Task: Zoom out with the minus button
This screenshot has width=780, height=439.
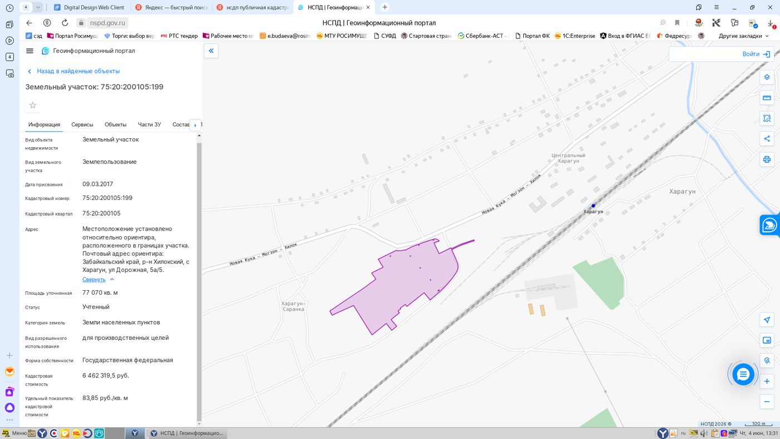Action: tap(767, 402)
